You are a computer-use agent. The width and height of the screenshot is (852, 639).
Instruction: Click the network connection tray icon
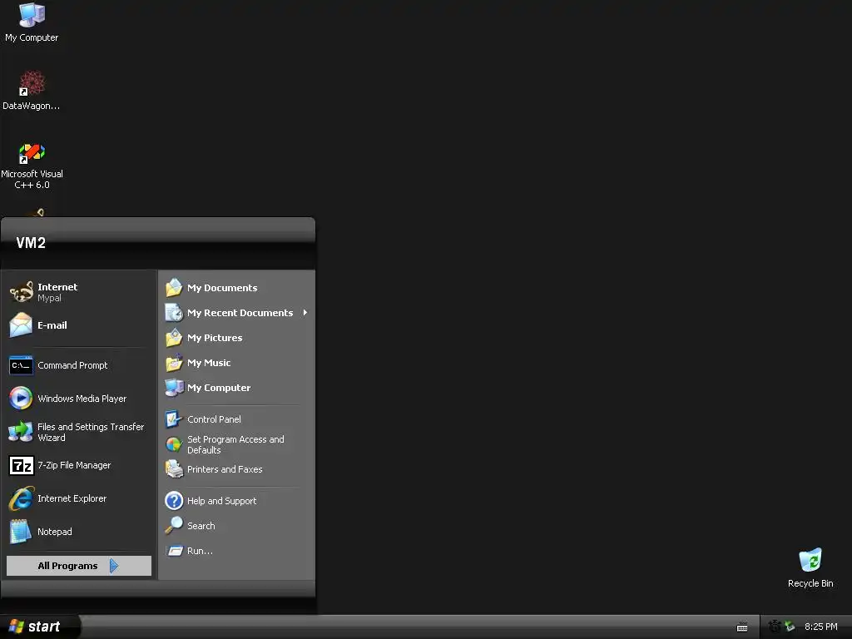pyautogui.click(x=790, y=627)
